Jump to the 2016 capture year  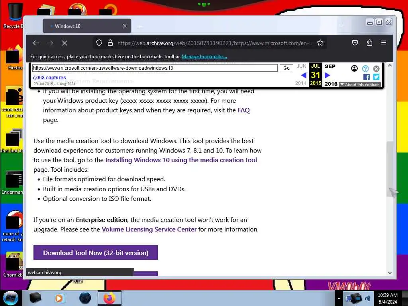pos(331,84)
